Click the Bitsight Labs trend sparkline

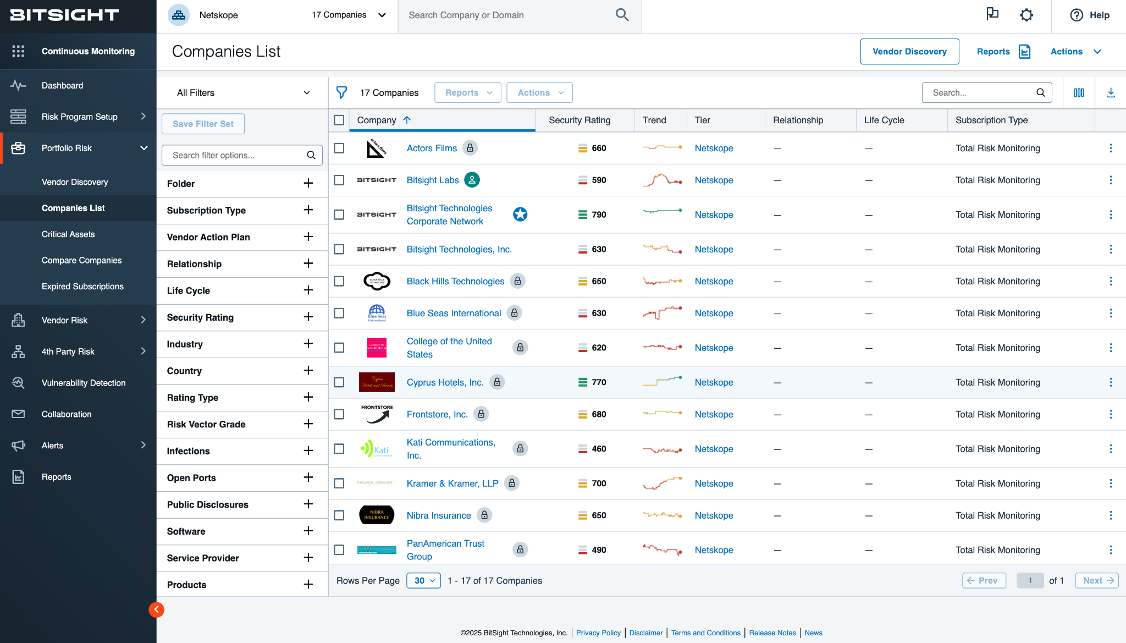pos(662,180)
